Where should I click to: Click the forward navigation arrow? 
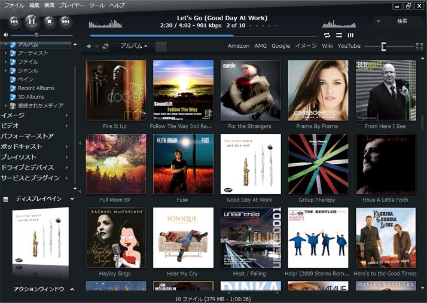(97, 46)
